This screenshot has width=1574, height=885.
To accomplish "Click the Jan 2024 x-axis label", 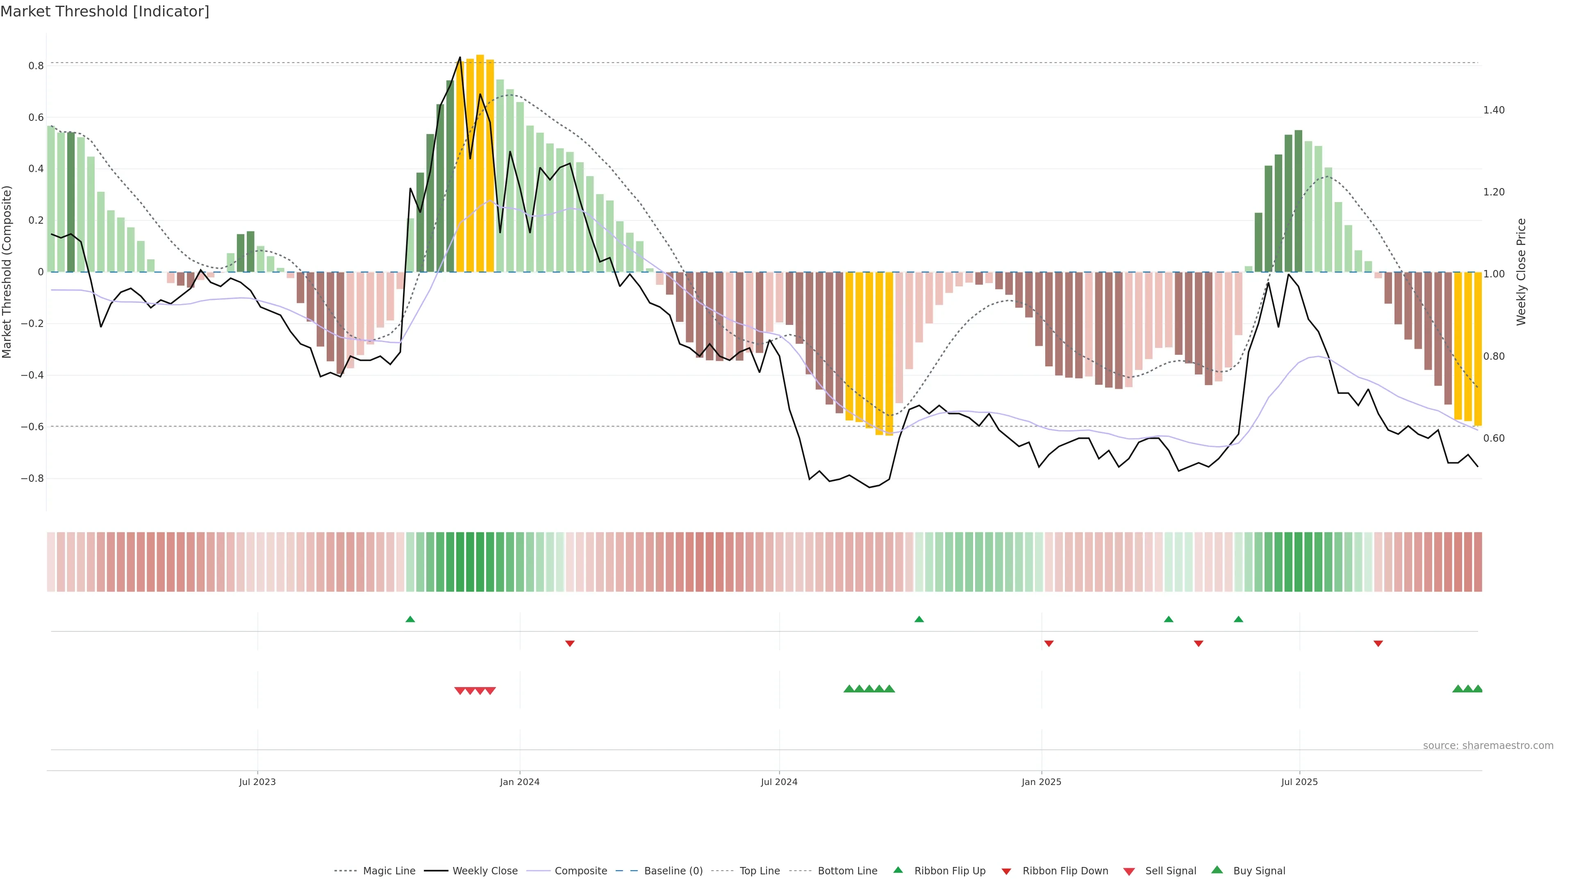I will pyautogui.click(x=519, y=782).
